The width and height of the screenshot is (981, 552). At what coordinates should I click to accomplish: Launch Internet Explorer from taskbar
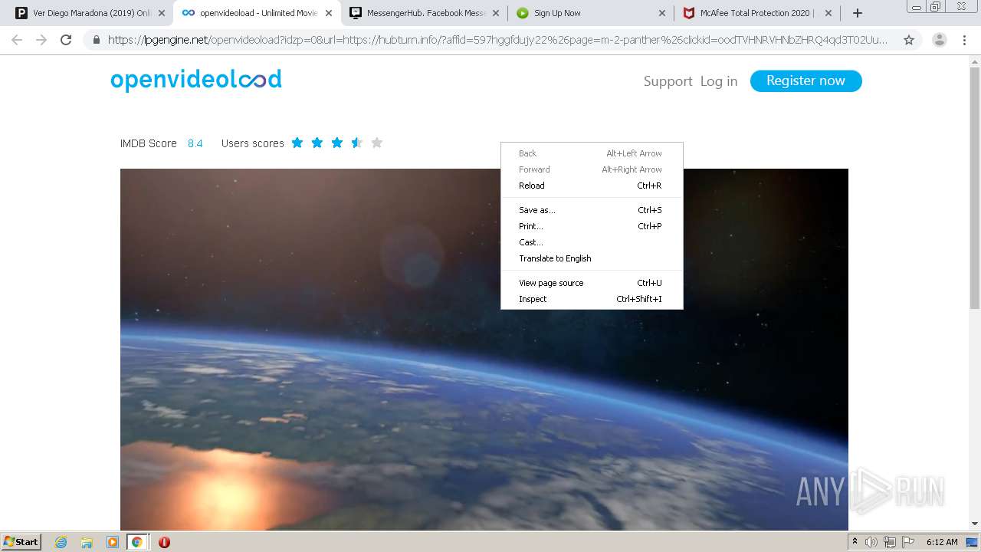[61, 542]
